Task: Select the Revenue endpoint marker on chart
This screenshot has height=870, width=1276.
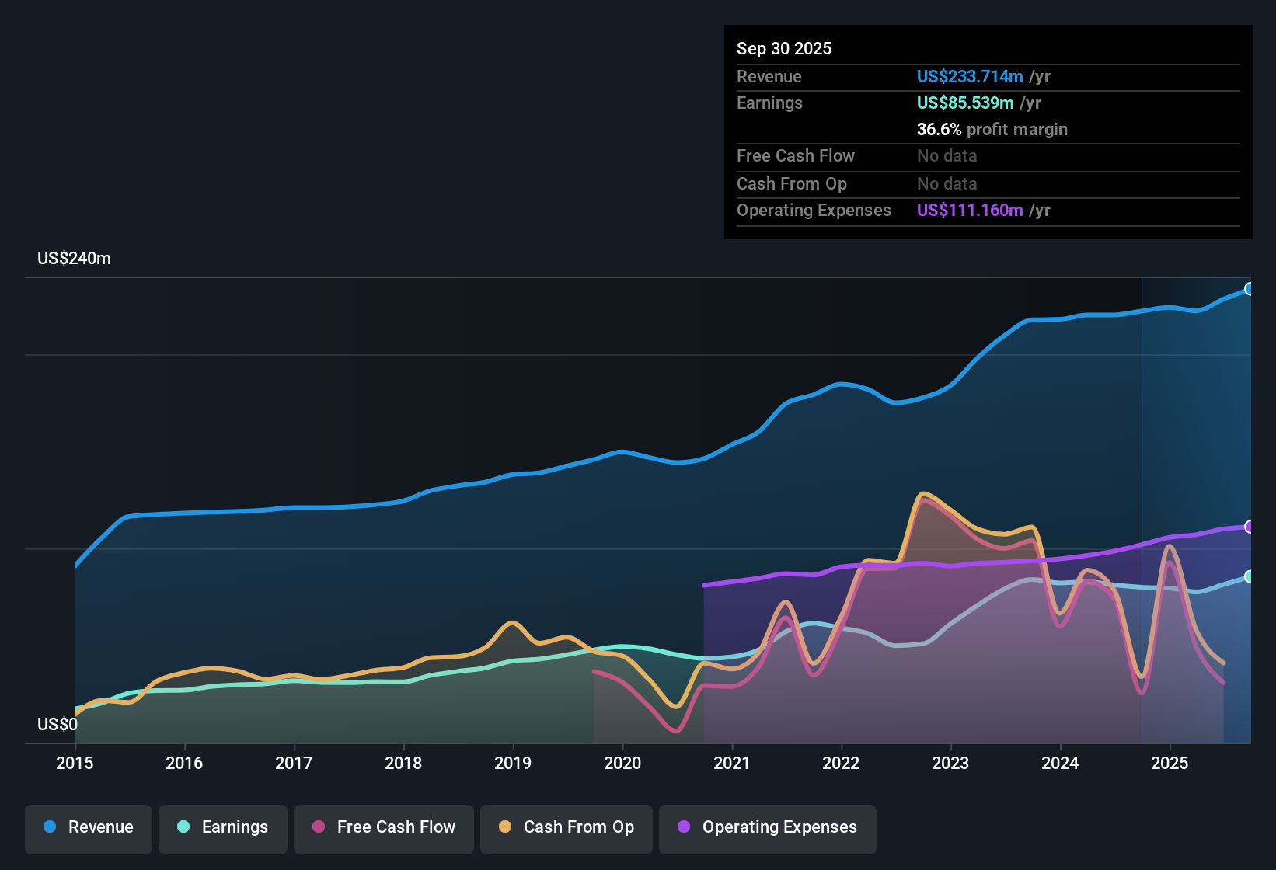Action: pyautogui.click(x=1250, y=289)
